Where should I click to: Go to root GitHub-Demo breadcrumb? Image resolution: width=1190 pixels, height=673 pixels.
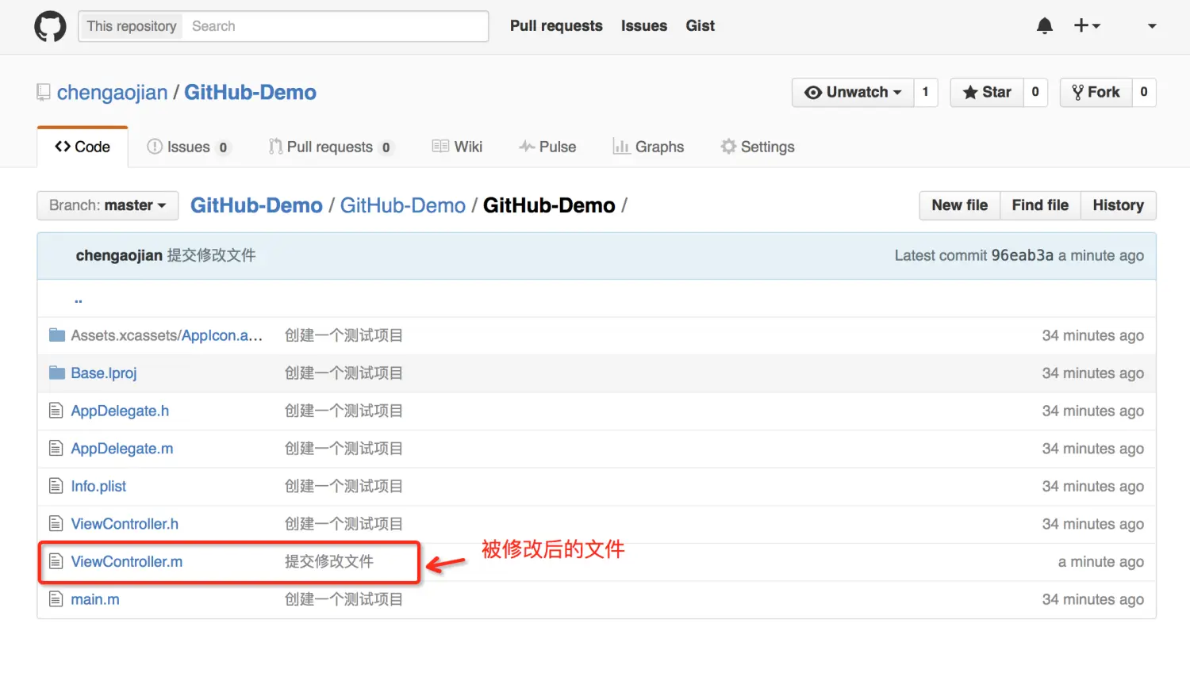[x=256, y=205]
